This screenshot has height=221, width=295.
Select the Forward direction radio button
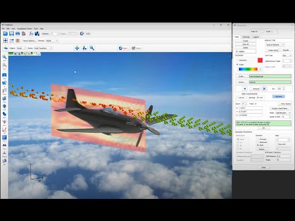258,139
